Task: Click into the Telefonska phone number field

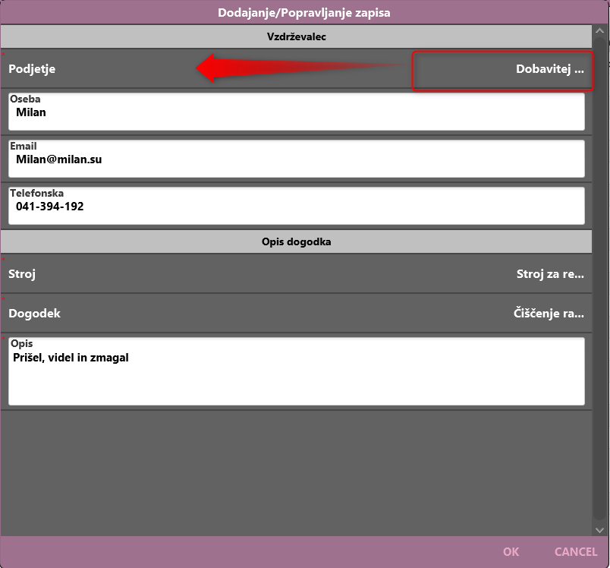Action: (297, 206)
